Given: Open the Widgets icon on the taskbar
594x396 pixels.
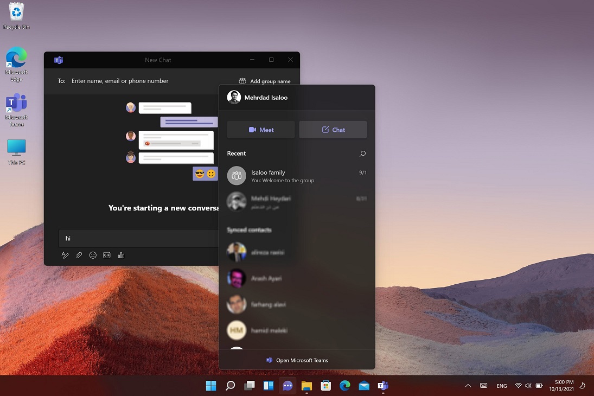Looking at the screenshot, I should tap(269, 386).
